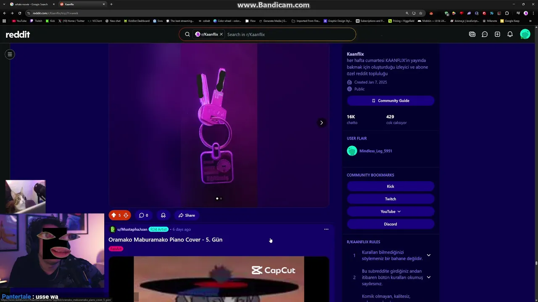This screenshot has height=302, width=538.
Task: Open post Oramako Maburamako Piano Cover - 5. Gün
Action: (165, 240)
